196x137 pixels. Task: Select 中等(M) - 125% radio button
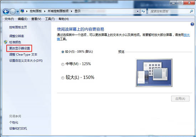coord(63,64)
